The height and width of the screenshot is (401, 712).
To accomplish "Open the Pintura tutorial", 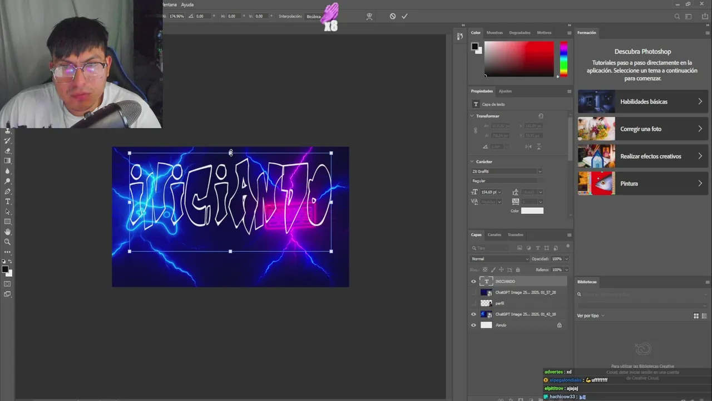I will [643, 183].
